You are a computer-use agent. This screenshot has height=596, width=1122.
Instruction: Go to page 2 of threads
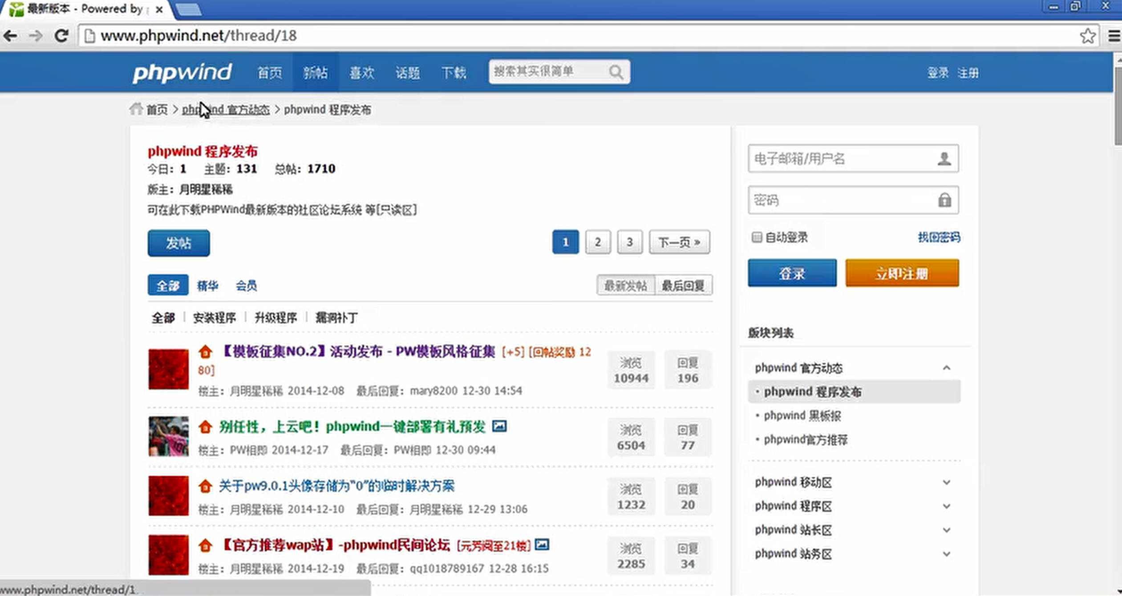[598, 242]
